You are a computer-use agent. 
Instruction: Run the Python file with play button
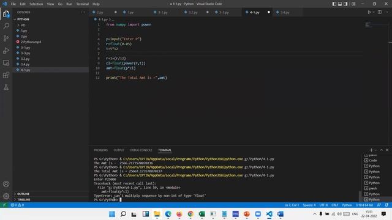point(369,12)
